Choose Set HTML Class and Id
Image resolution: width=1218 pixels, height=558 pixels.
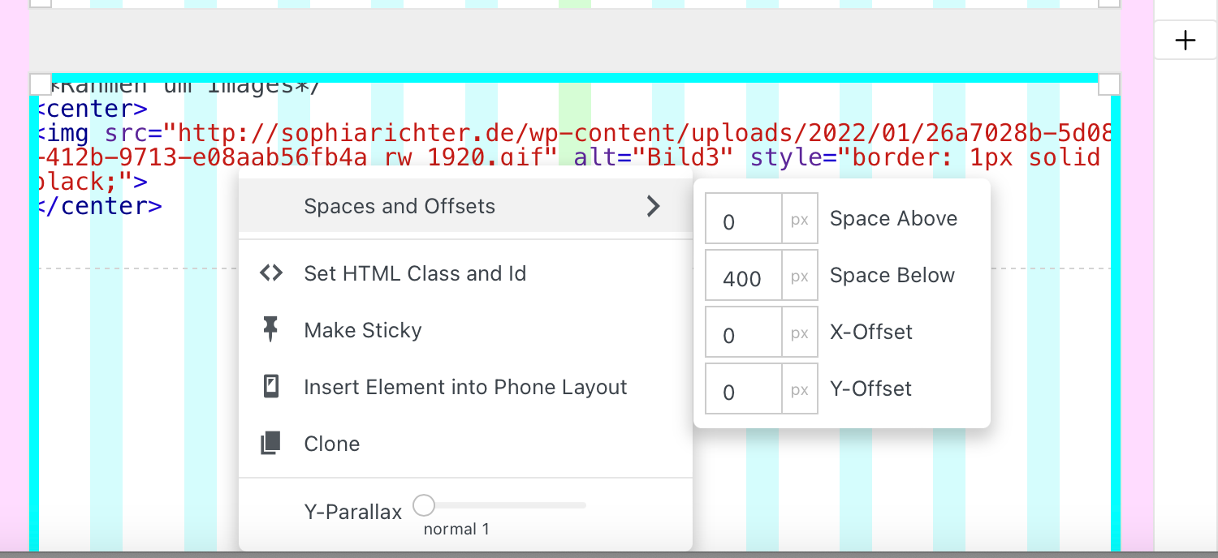[415, 273]
